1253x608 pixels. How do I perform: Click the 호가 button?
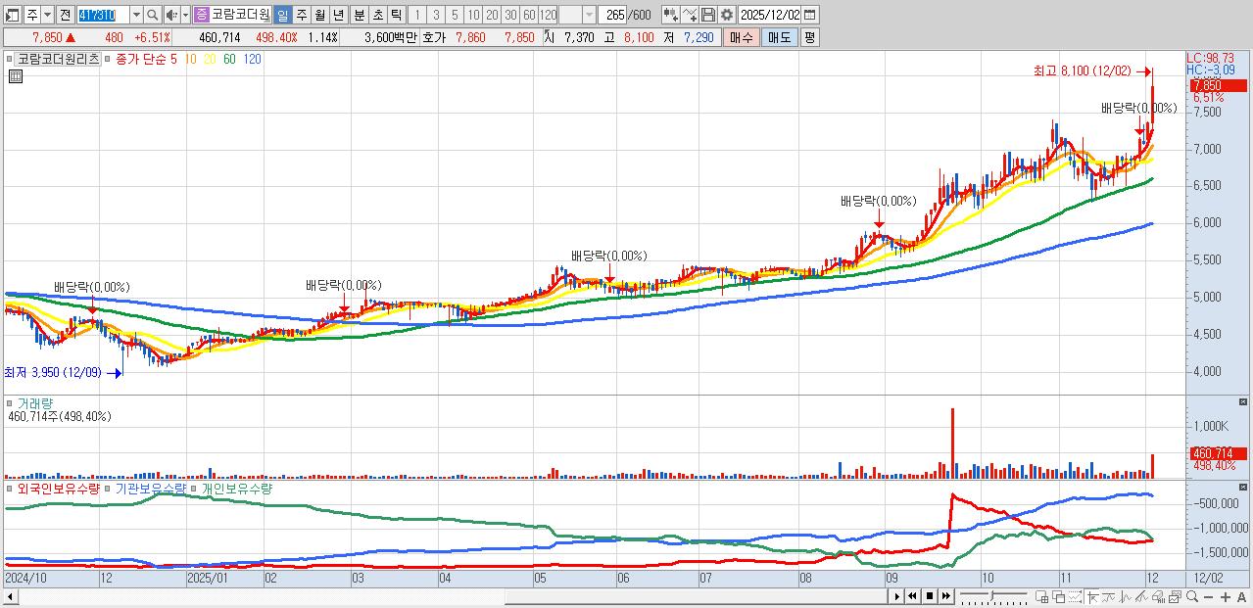tap(434, 37)
